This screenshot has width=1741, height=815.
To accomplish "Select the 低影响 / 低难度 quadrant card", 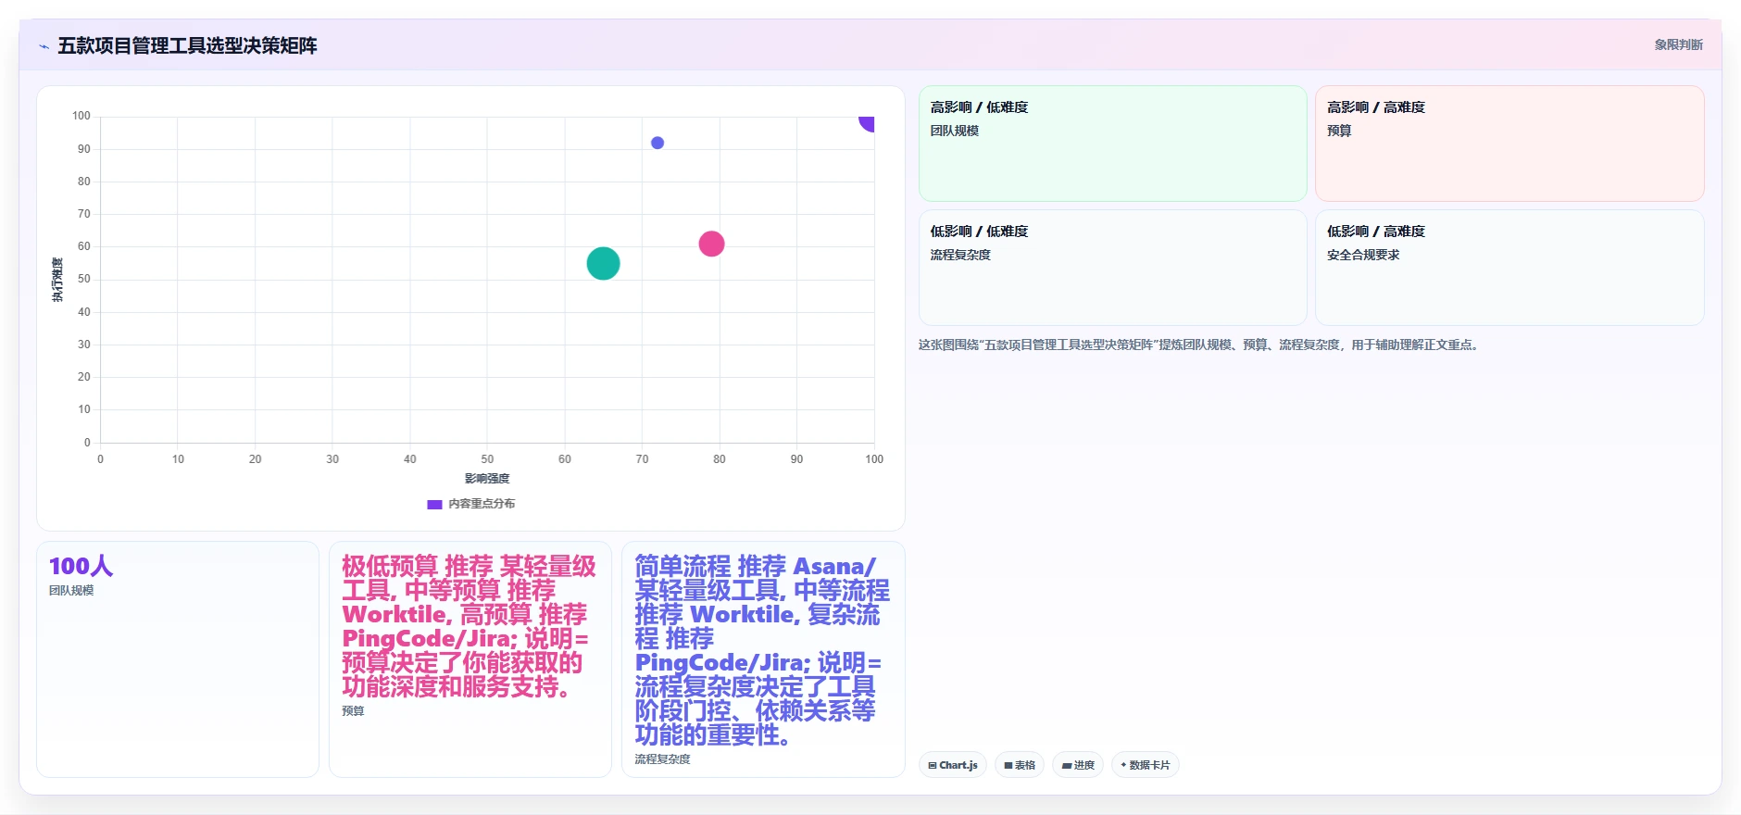I will click(x=1113, y=268).
